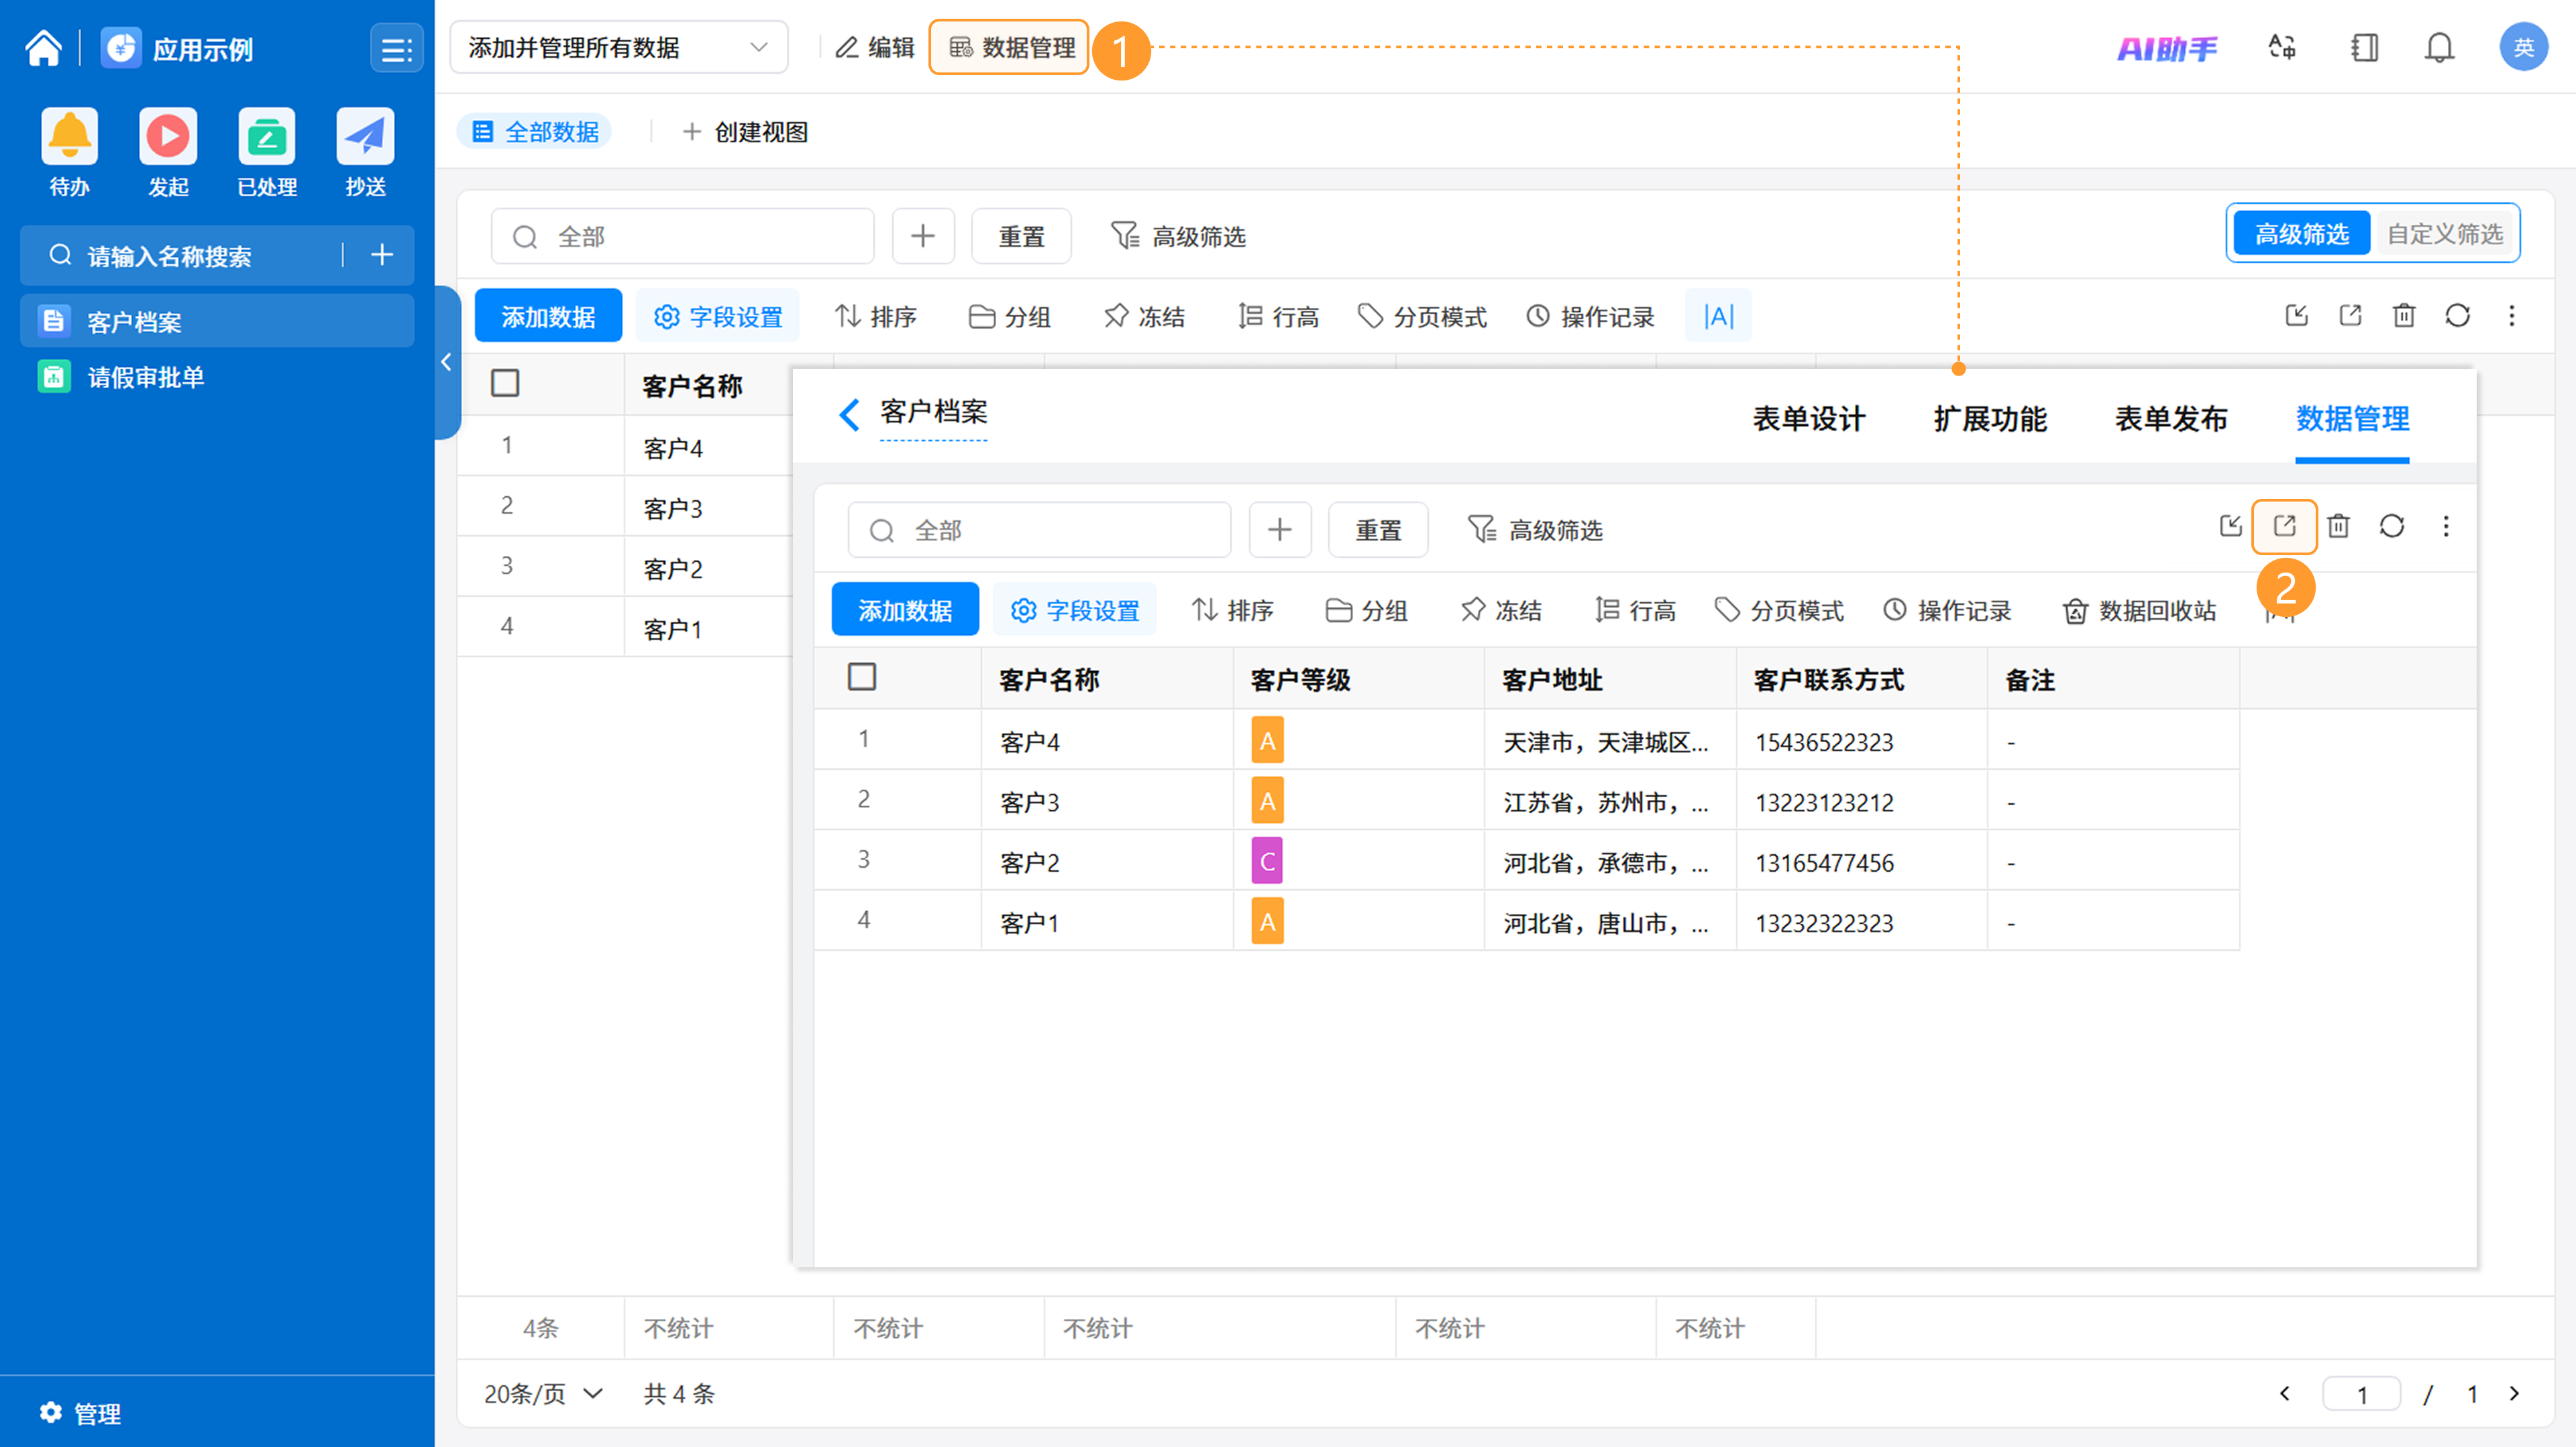Open the 已处理 (processed) icon
Image resolution: width=2576 pixels, height=1447 pixels.
coord(267,136)
